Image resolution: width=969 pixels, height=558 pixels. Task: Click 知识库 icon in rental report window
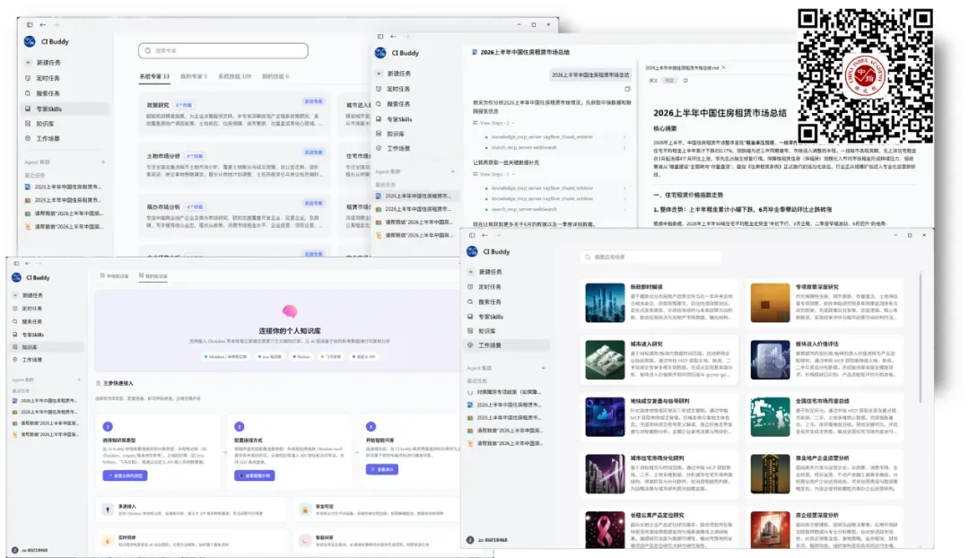point(379,134)
